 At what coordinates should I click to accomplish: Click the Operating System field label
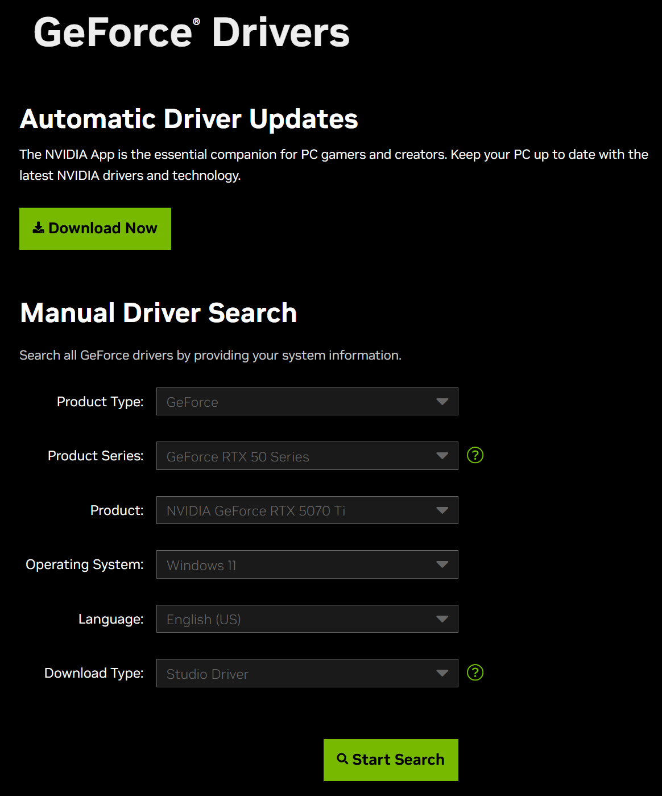85,564
